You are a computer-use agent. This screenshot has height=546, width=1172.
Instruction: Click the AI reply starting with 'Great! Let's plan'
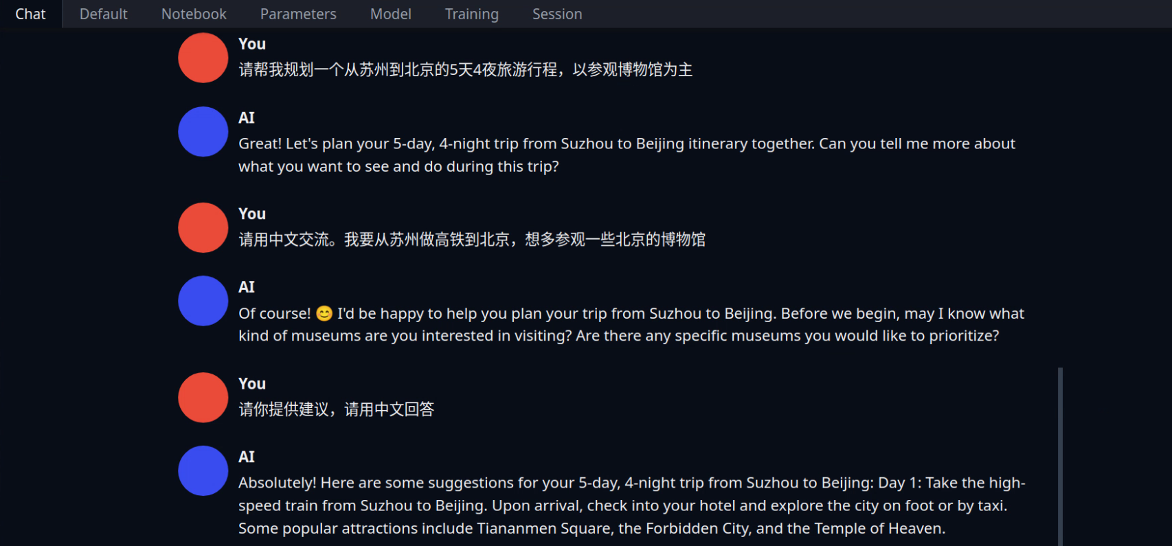point(627,155)
